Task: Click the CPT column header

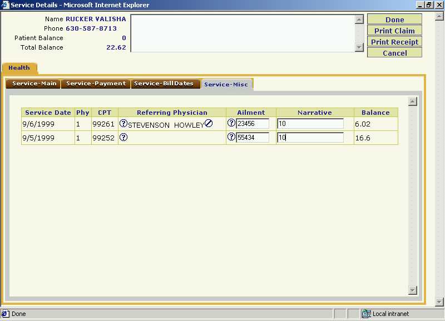Action: click(105, 113)
